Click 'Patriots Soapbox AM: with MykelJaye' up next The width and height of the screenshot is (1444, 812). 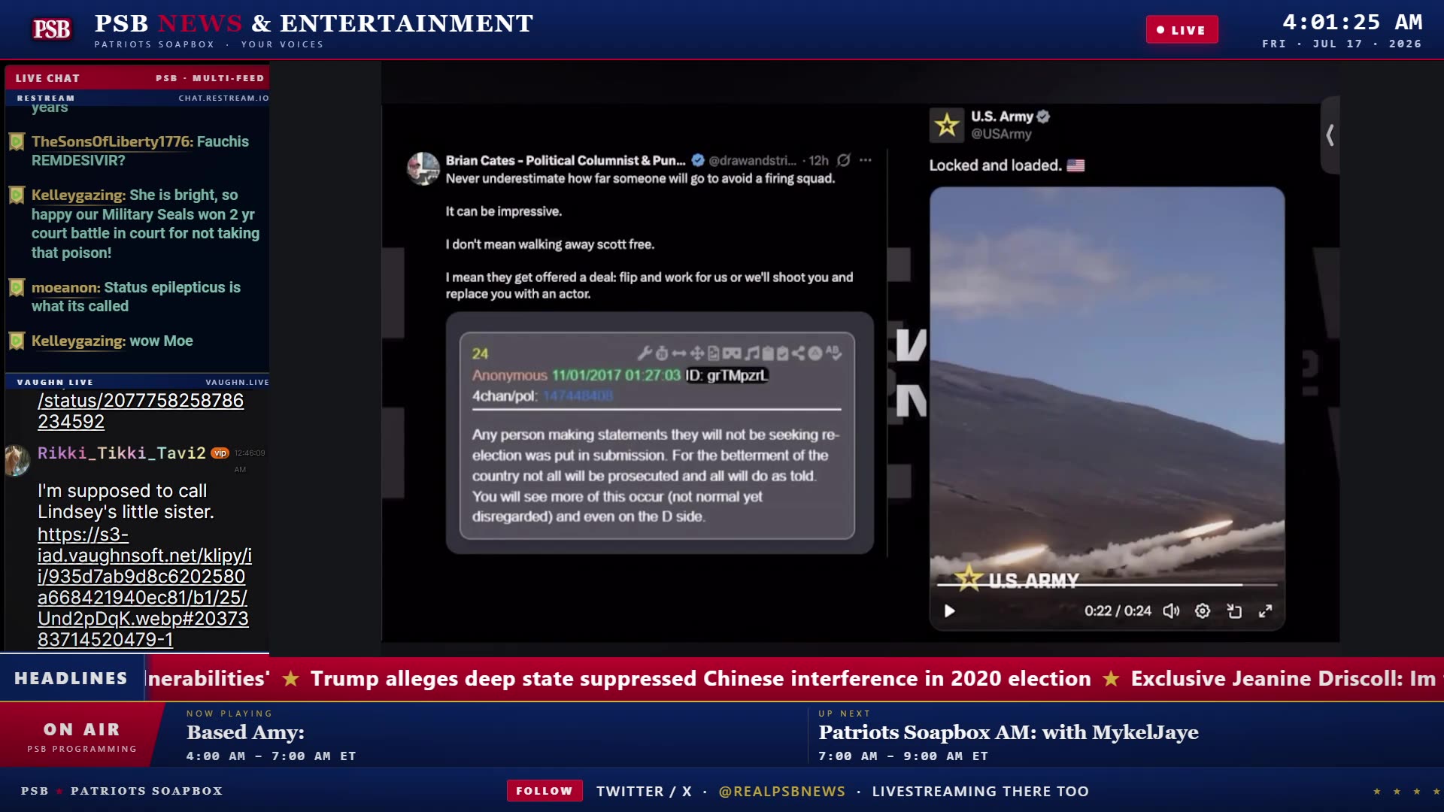tap(1009, 732)
